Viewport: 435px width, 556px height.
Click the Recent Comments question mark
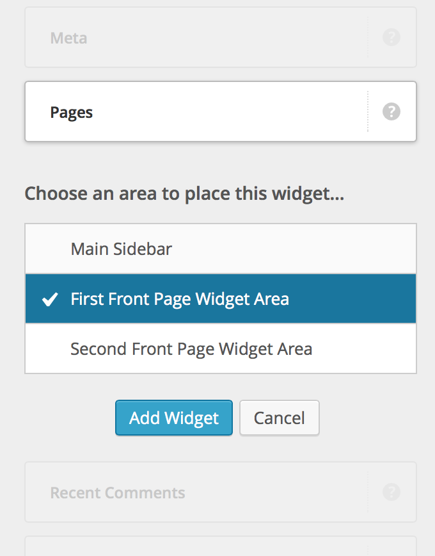tap(391, 492)
